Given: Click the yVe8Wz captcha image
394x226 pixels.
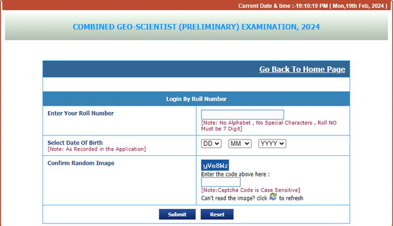Looking at the screenshot, I should tap(215, 166).
